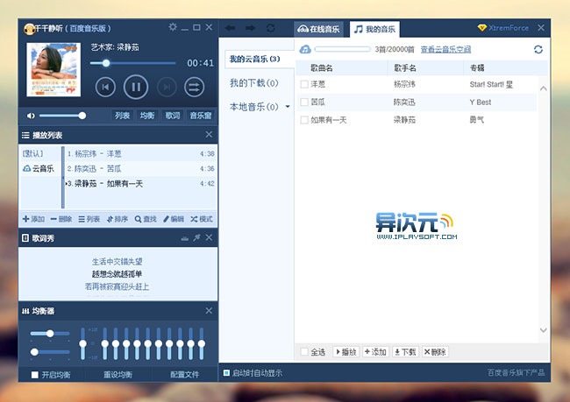Remove a song from playlist (删除)
This screenshot has width=570, height=402.
[61, 219]
